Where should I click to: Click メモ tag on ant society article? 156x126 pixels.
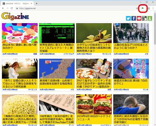pyautogui.click(x=146, y=54)
